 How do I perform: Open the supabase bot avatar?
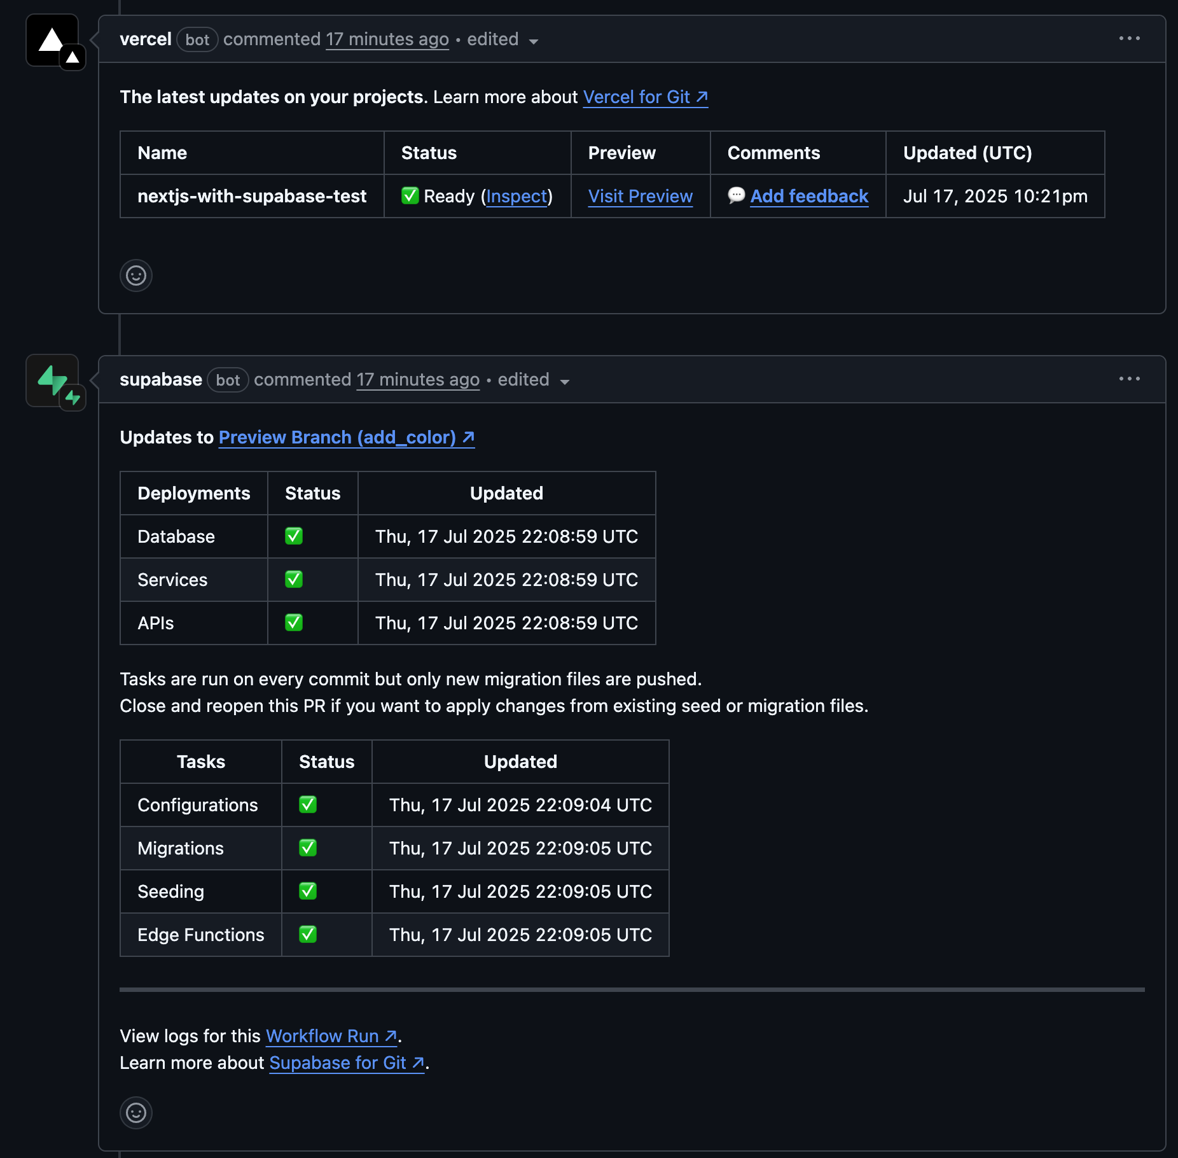click(x=52, y=380)
